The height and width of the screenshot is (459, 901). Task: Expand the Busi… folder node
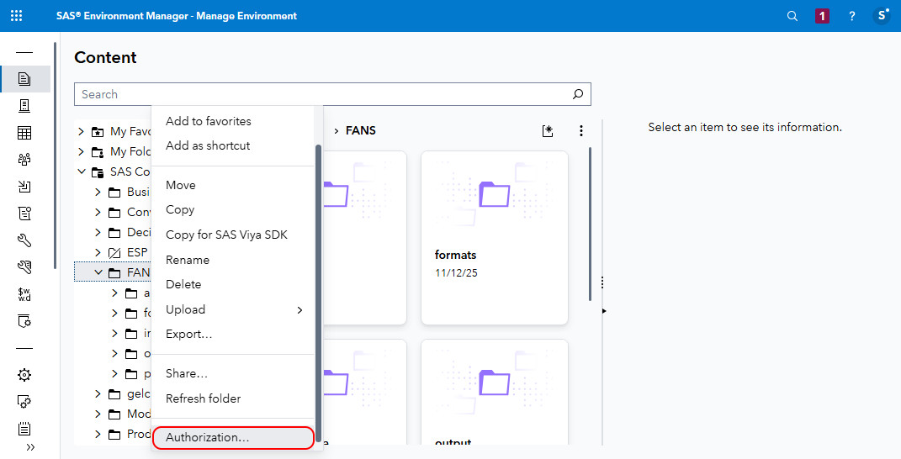pos(98,192)
